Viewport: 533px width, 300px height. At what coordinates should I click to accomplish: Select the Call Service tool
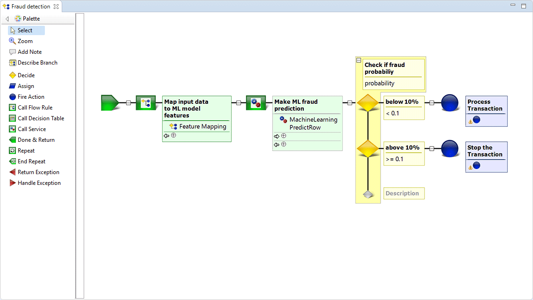[29, 129]
